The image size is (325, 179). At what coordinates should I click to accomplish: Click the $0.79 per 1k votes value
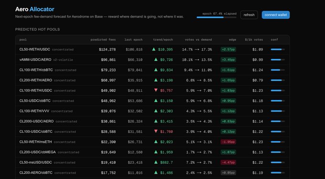pos(258,80)
